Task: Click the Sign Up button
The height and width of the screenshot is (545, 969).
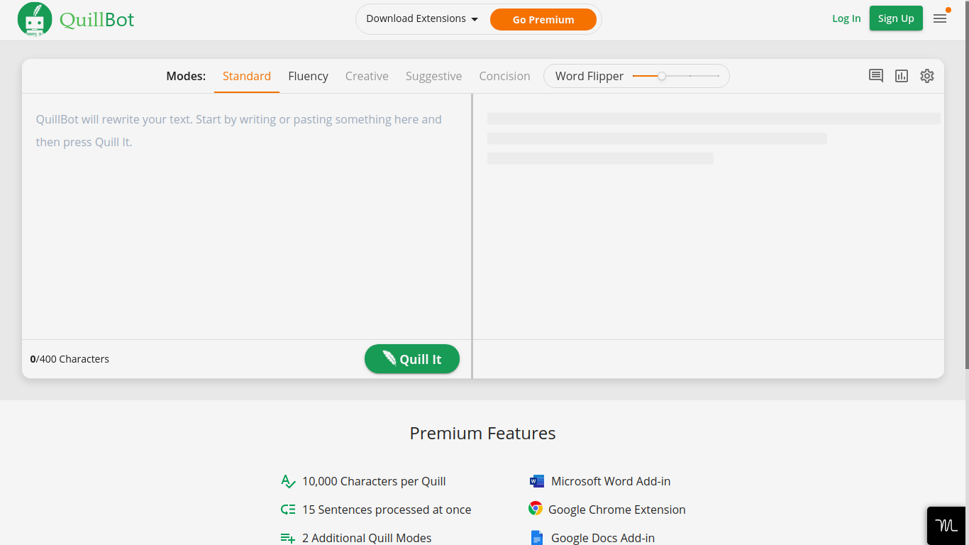Action: [896, 18]
